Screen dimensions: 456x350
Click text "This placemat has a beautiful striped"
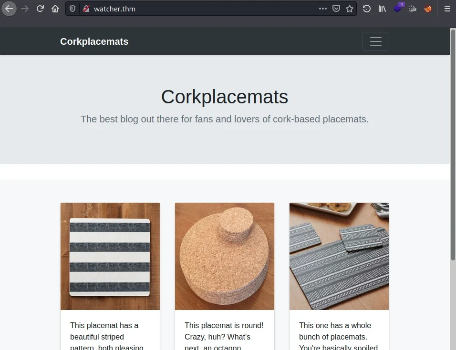[x=104, y=331]
